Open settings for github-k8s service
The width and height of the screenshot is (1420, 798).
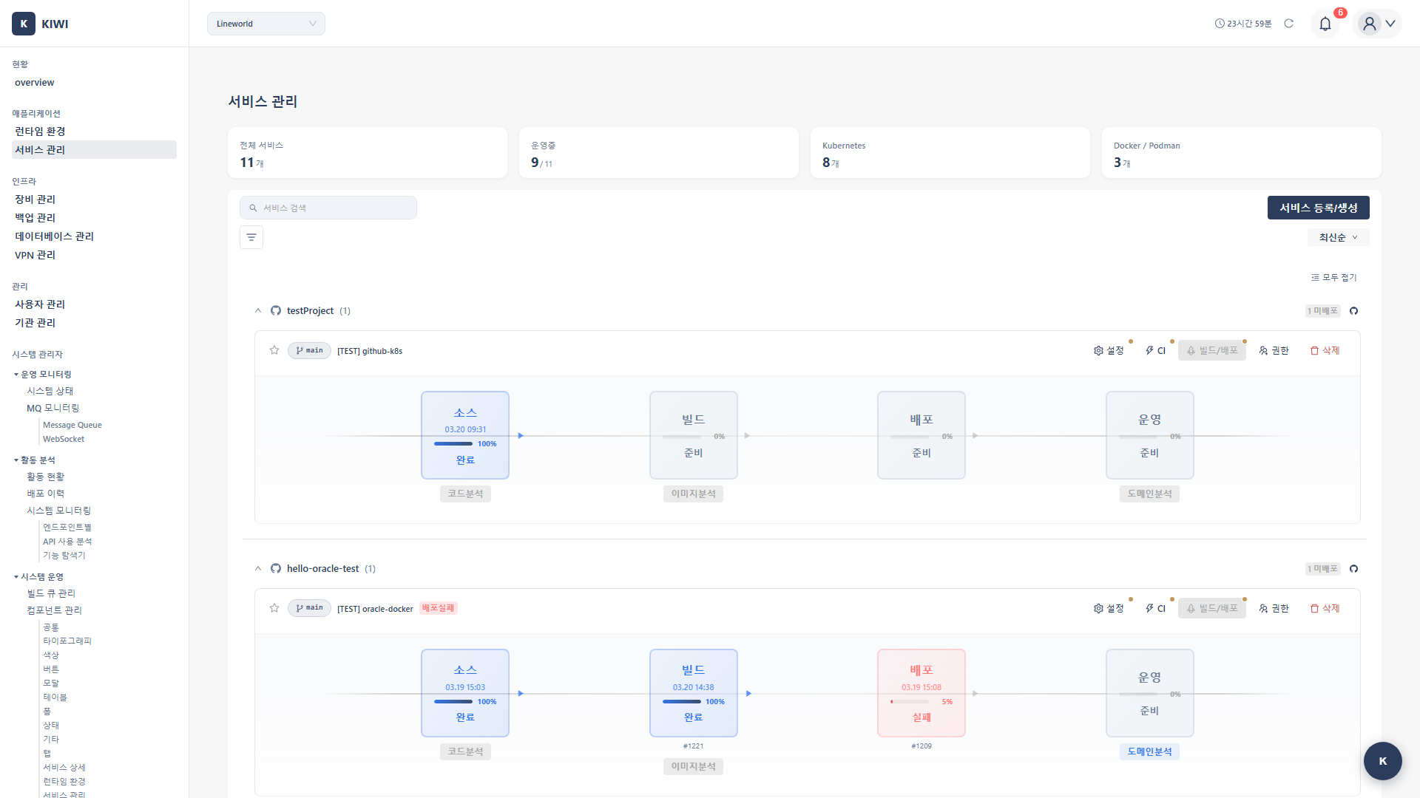(1109, 350)
